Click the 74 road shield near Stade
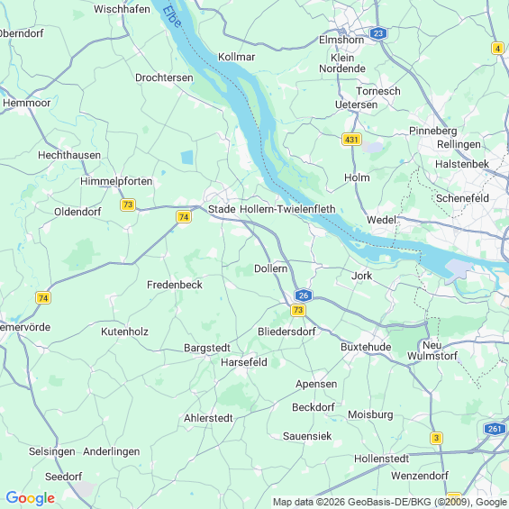Screen dimensions: 509x509 tap(184, 217)
